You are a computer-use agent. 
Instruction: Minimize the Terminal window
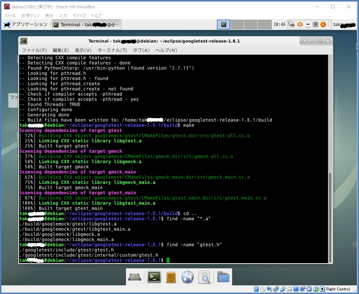(312, 41)
